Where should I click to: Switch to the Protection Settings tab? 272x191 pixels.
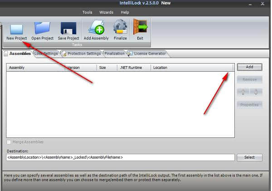tap(82, 54)
